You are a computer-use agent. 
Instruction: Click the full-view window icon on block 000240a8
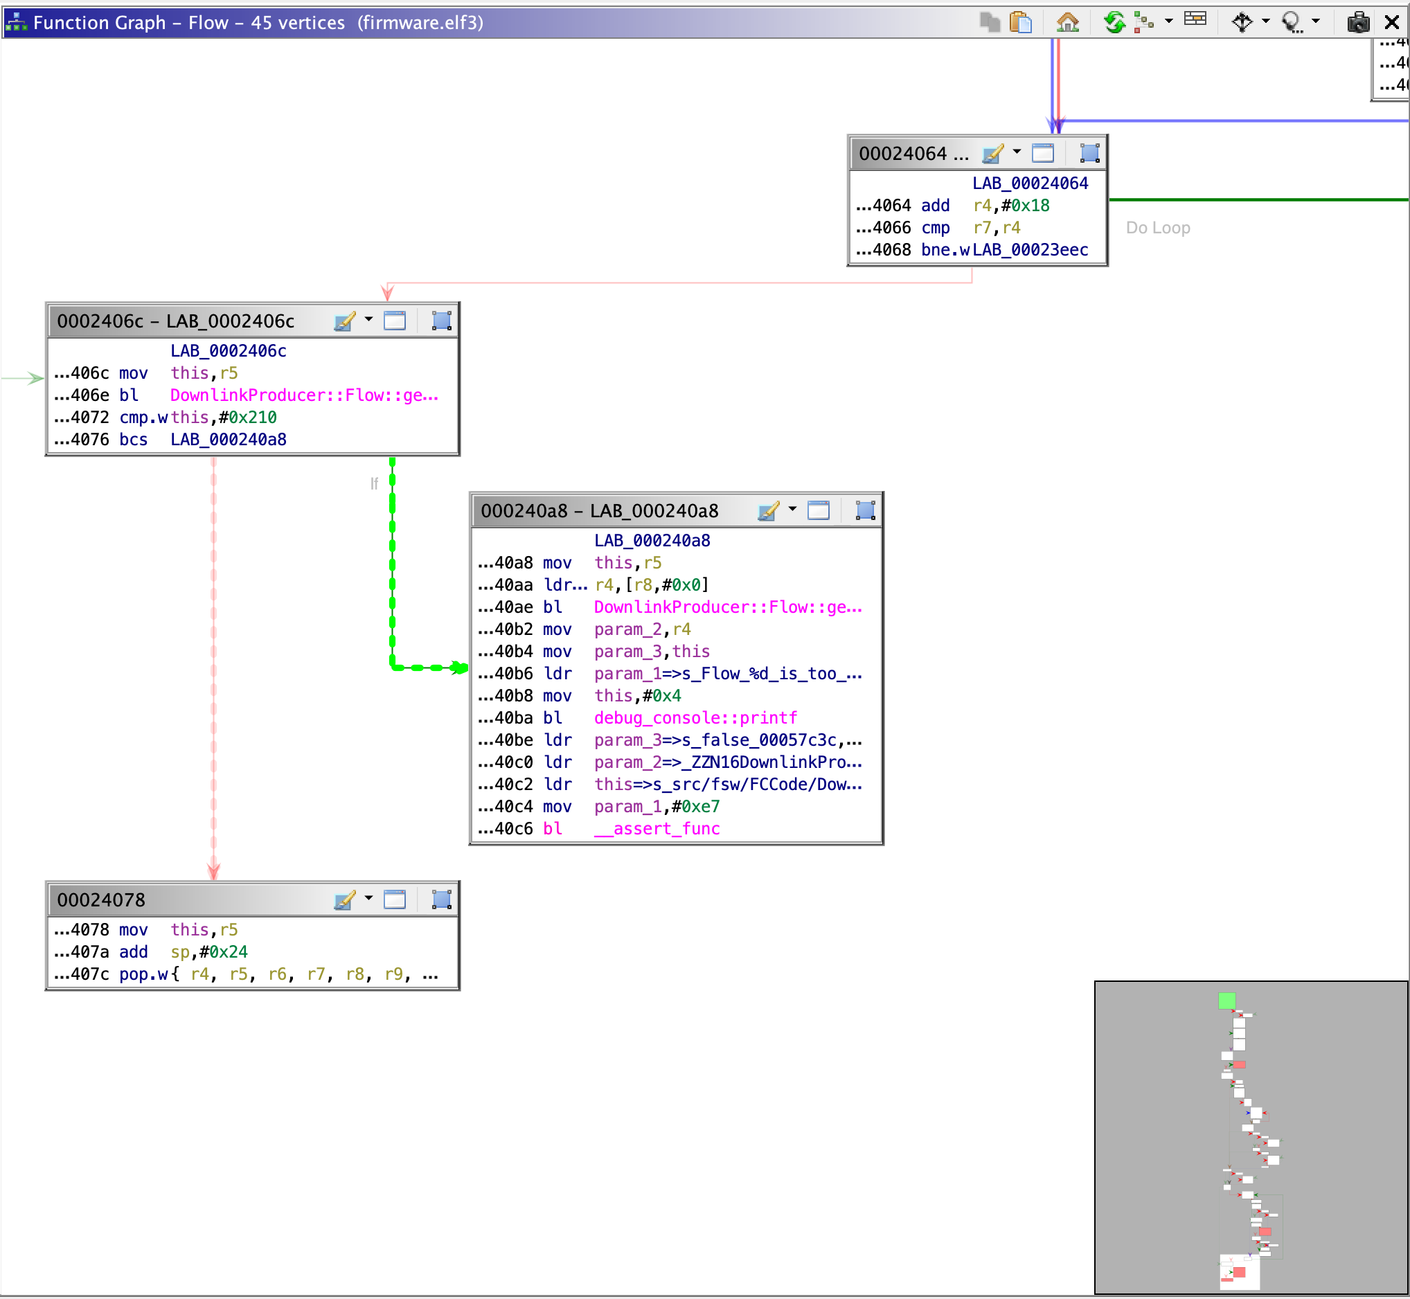coord(818,511)
